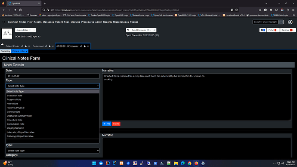Toggle the lock on Patient Finder tab
Image resolution: width=297 pixels, height=167 pixels.
click(x=26, y=46)
